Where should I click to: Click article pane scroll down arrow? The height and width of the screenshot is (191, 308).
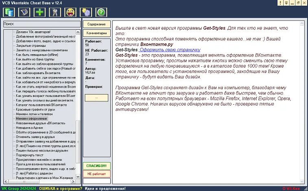point(302,181)
